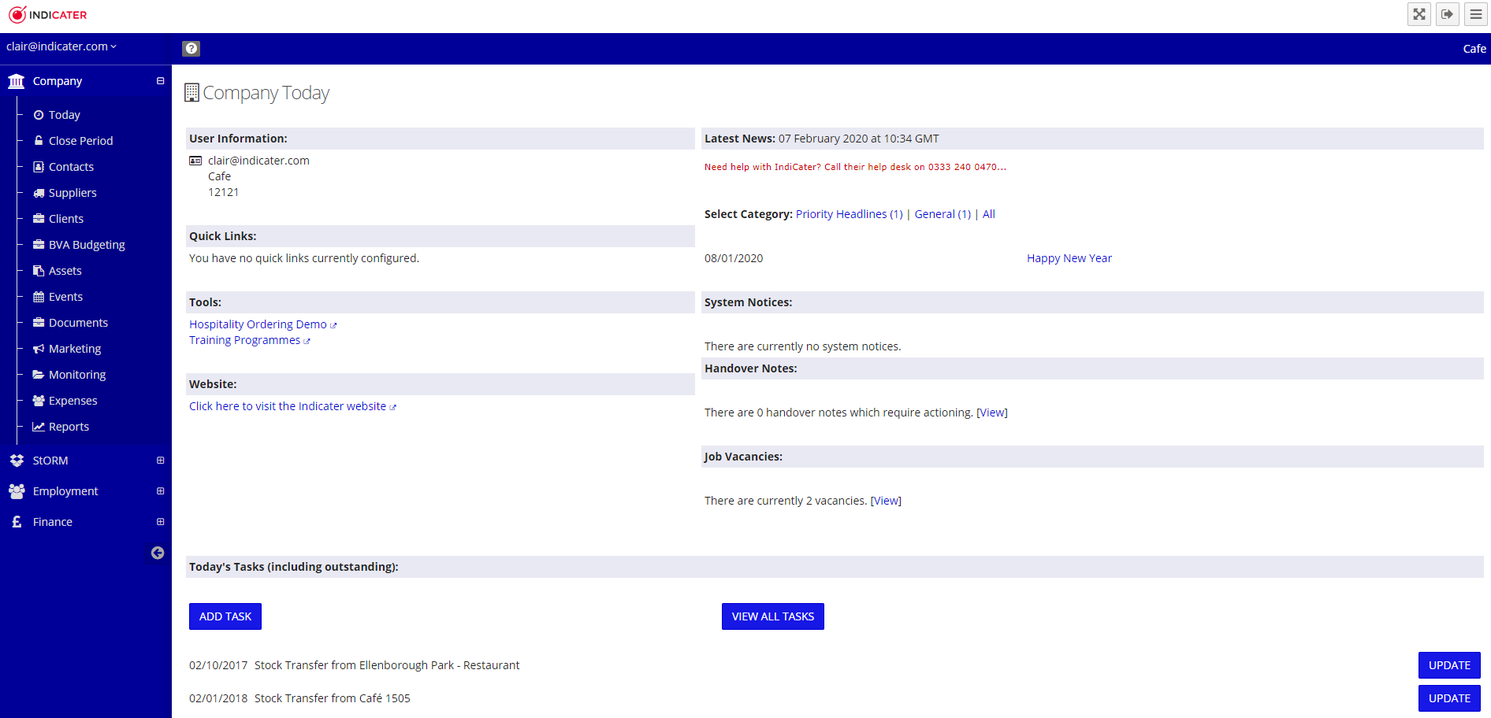Click the Monitoring folder icon
The width and height of the screenshot is (1491, 718).
point(39,375)
